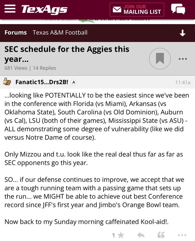Star the post by Fanatic15
Viewport: 195px width, 241px height.
121,235
